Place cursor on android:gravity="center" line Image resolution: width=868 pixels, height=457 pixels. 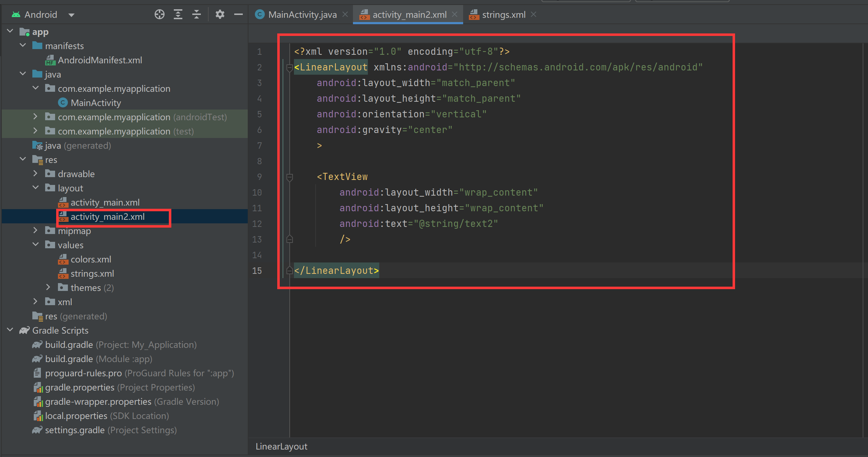point(385,130)
